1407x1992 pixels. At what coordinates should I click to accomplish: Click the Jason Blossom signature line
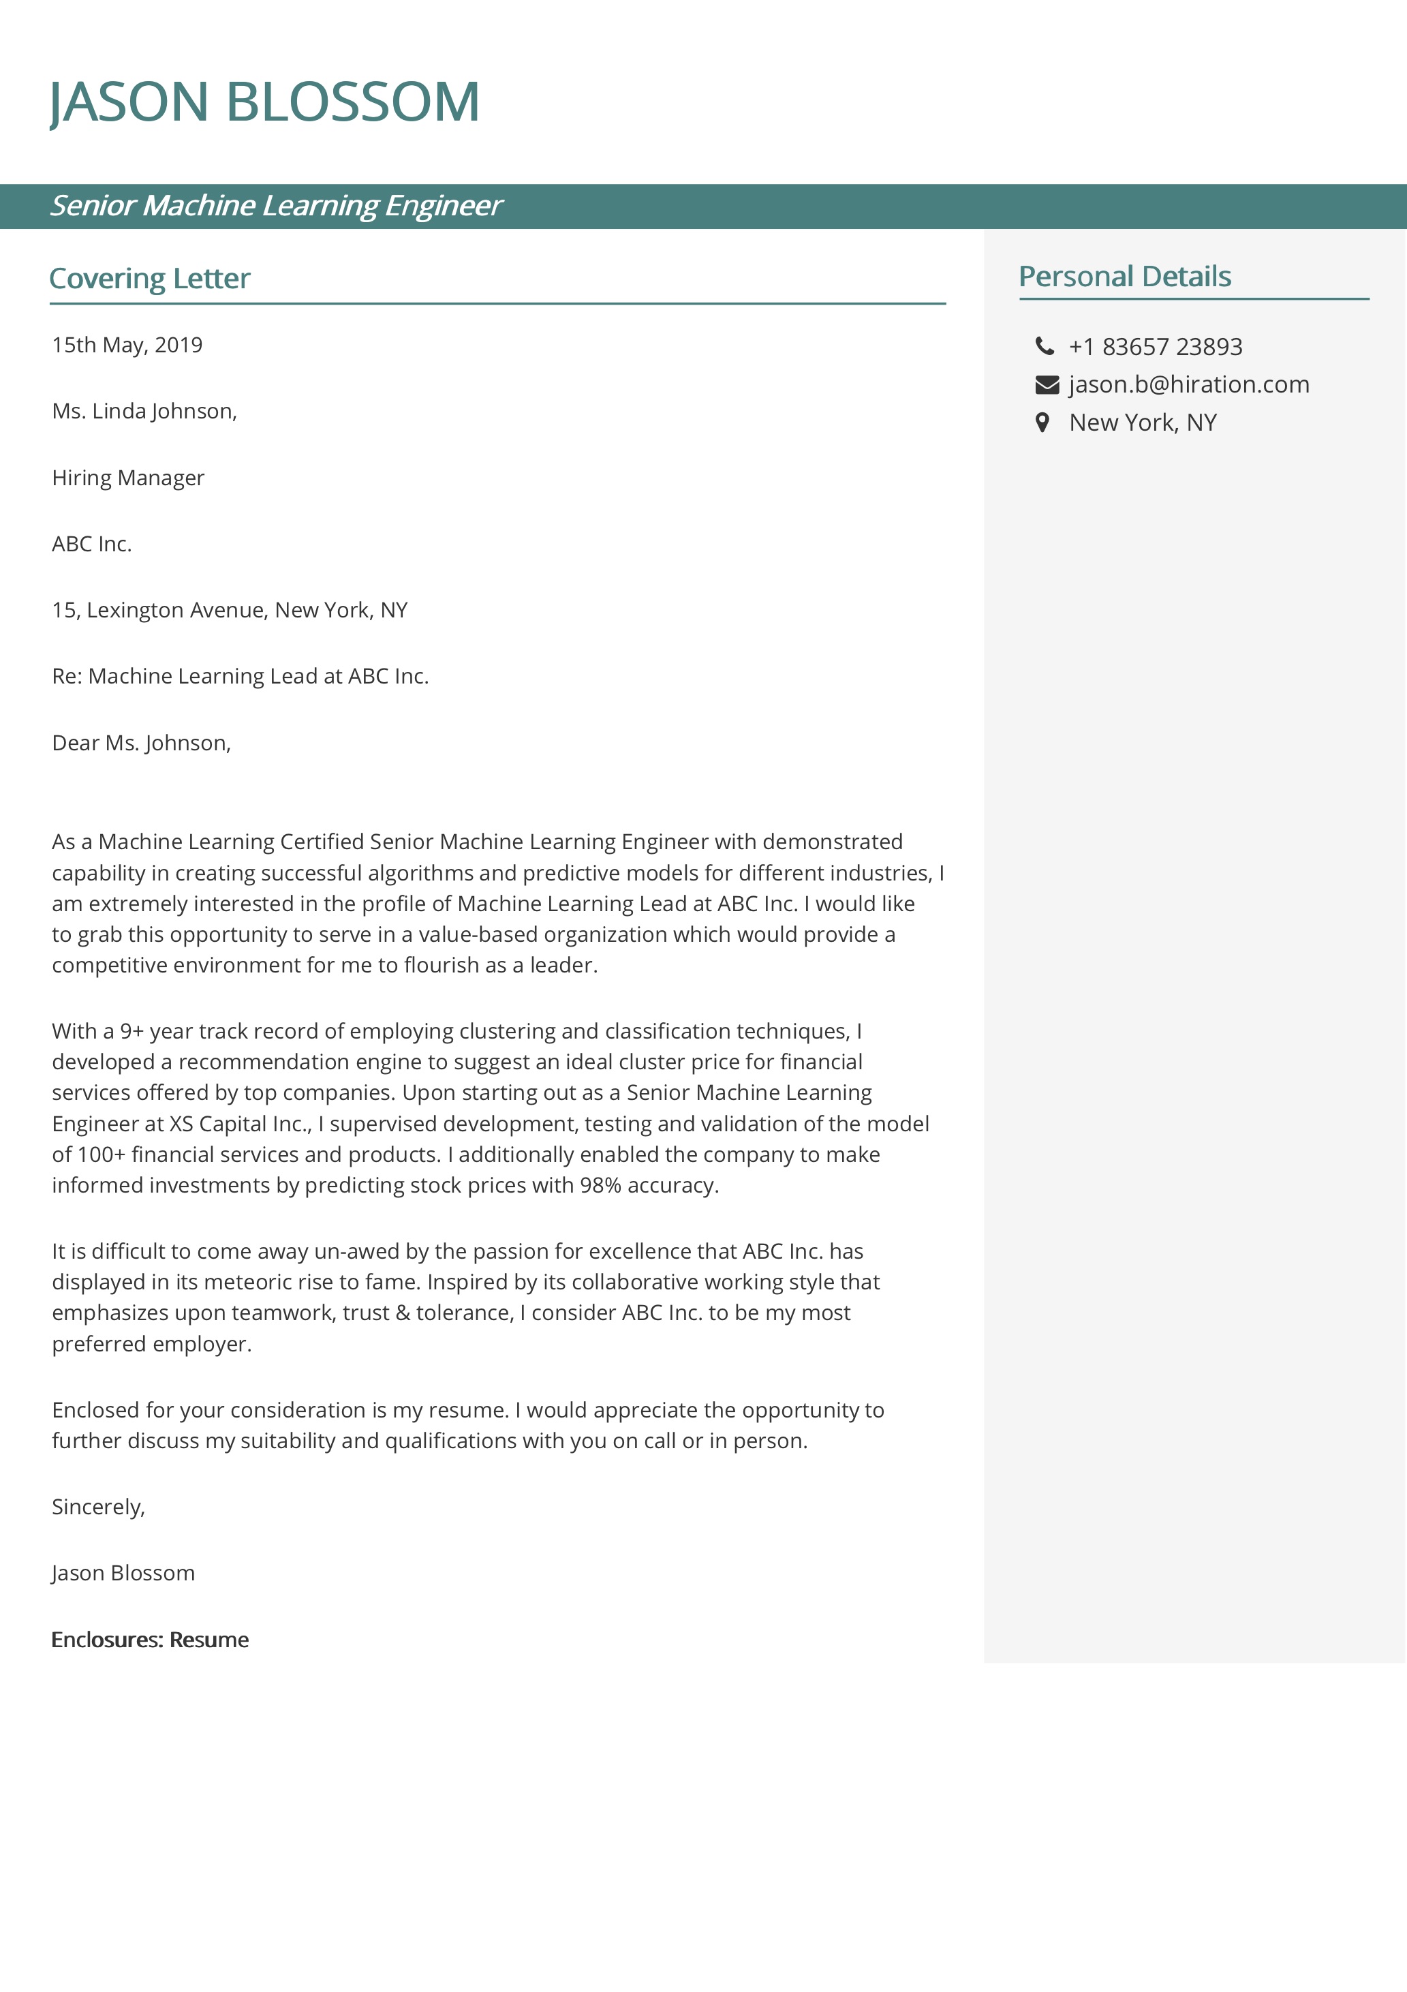pos(123,1573)
